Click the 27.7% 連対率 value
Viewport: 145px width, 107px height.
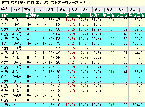click(83, 20)
